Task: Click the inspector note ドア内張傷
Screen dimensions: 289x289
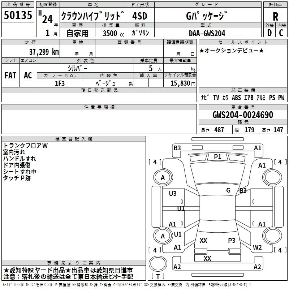Action: click(x=17, y=165)
